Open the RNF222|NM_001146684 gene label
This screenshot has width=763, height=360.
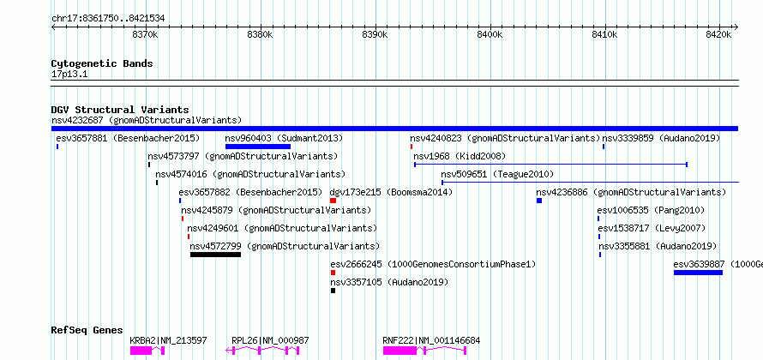(431, 340)
